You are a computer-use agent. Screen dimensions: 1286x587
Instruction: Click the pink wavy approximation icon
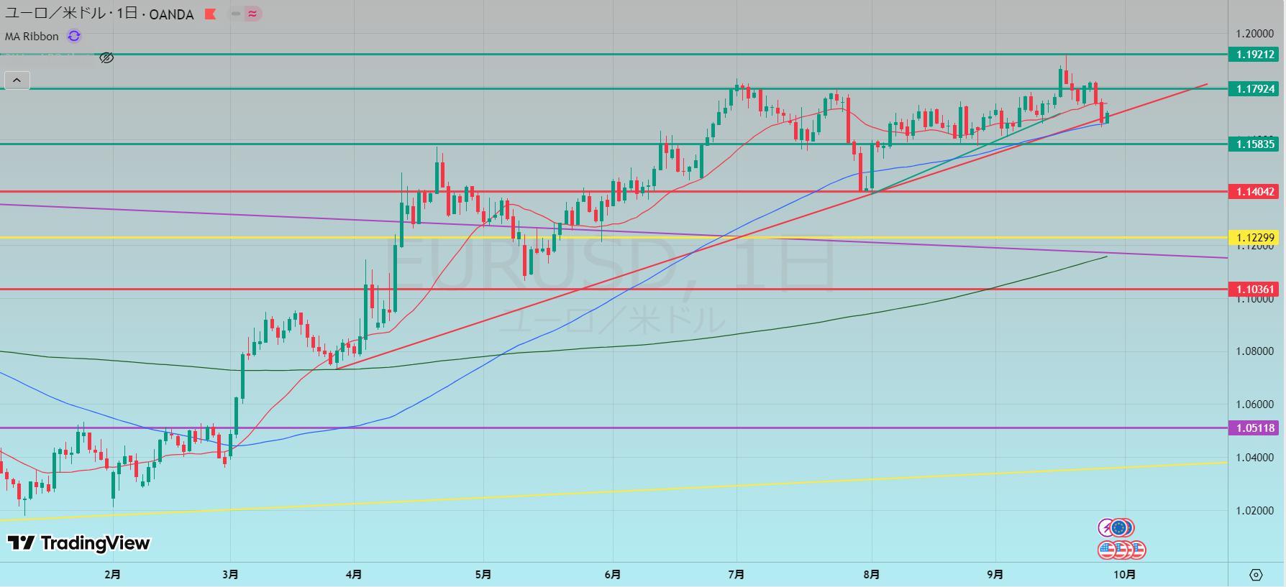pyautogui.click(x=252, y=14)
